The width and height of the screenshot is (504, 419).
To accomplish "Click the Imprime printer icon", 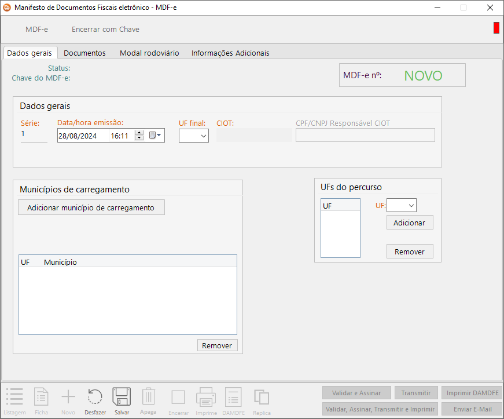I will click(206, 398).
